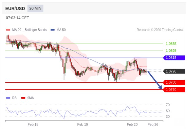The height and width of the screenshot is (131, 188).
Task: Click the Feb 26 date axis label
Action: [153, 125]
